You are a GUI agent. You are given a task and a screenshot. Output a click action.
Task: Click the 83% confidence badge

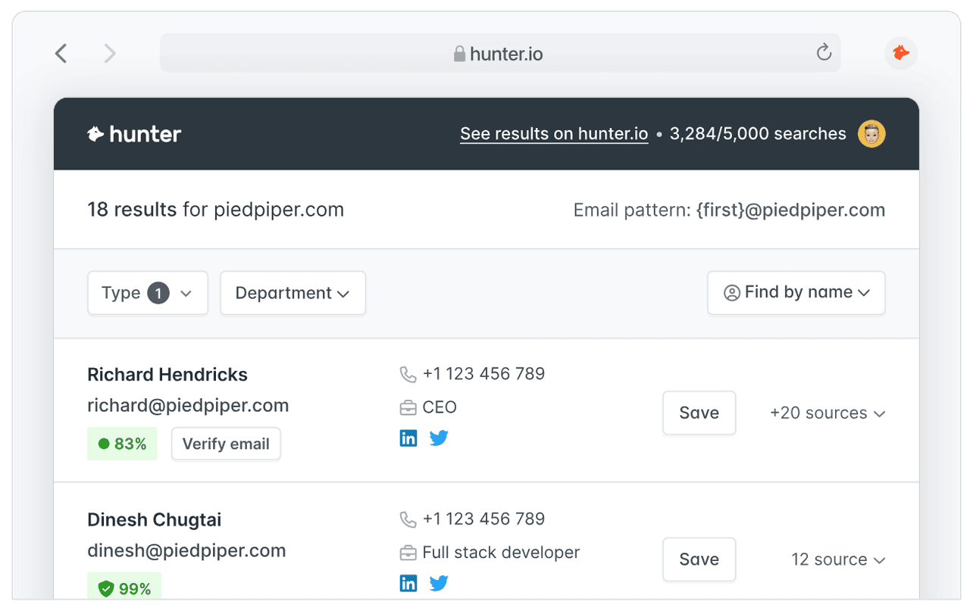(122, 444)
